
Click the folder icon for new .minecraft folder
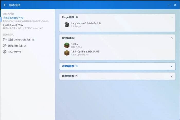pyautogui.click(x=5, y=39)
